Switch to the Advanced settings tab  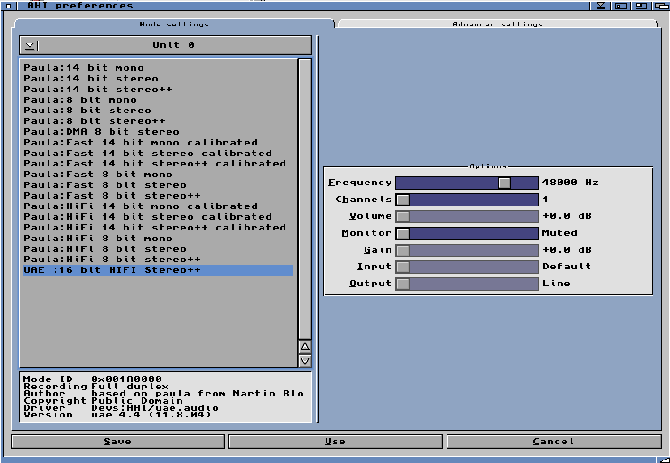coord(497,24)
